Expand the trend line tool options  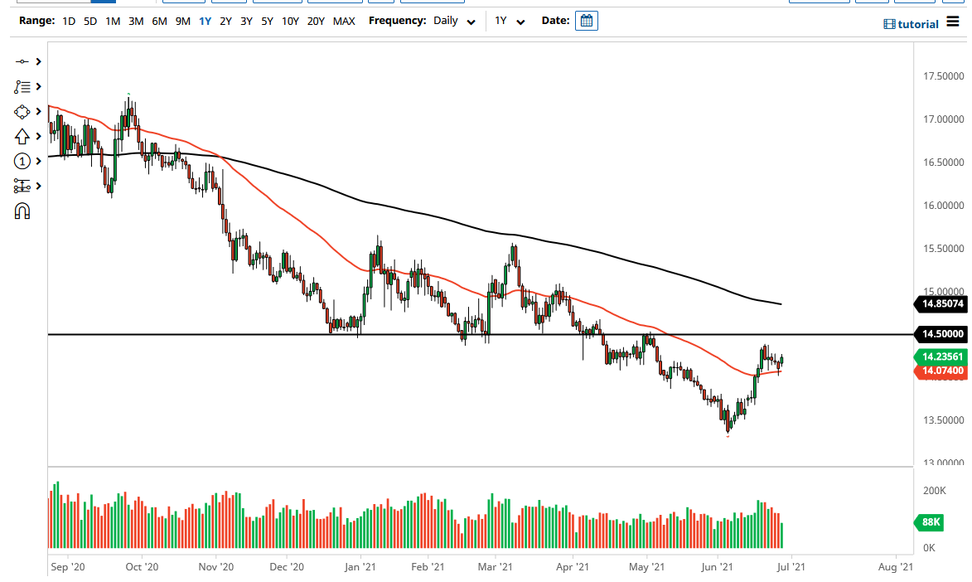click(38, 61)
